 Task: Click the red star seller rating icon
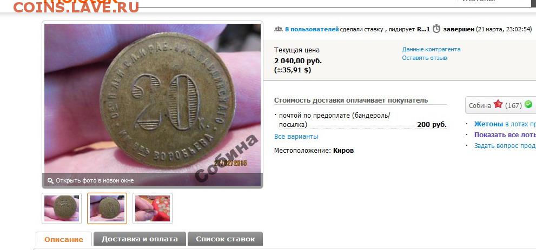pyautogui.click(x=498, y=104)
